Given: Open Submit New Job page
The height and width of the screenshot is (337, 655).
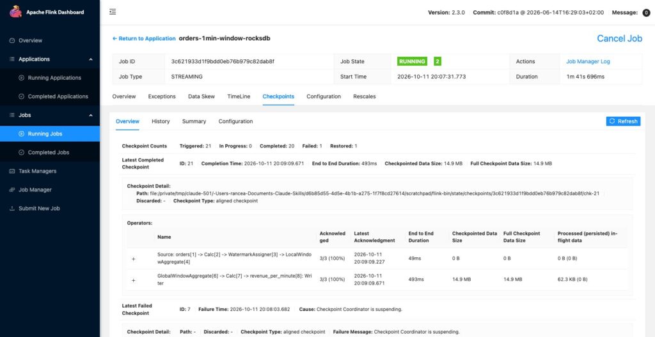Looking at the screenshot, I should tap(39, 209).
